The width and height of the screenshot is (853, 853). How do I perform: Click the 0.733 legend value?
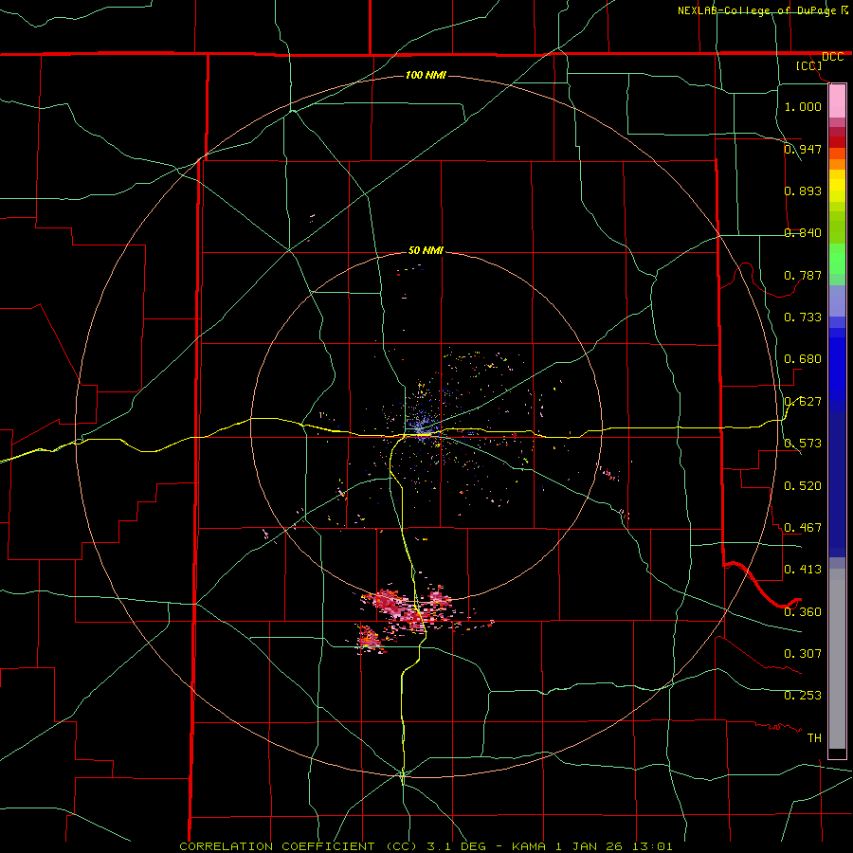(803, 318)
